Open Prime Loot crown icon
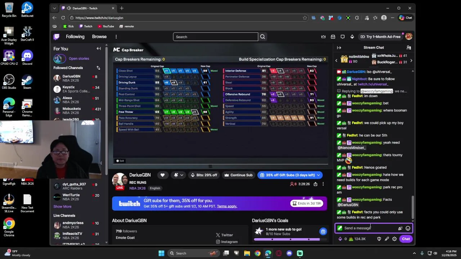The height and width of the screenshot is (259, 461). pos(323,37)
